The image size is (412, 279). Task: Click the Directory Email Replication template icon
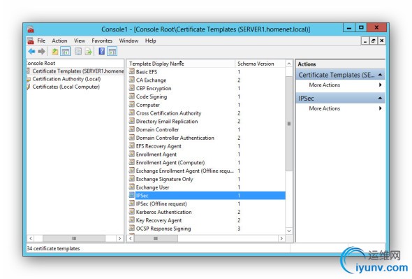132,121
